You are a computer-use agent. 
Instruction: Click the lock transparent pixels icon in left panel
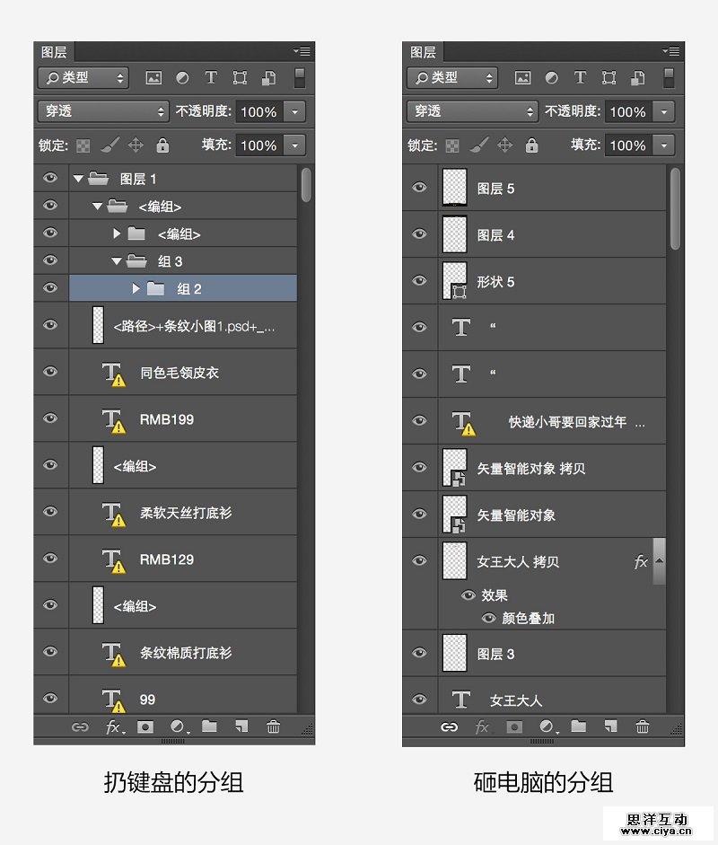(83, 145)
